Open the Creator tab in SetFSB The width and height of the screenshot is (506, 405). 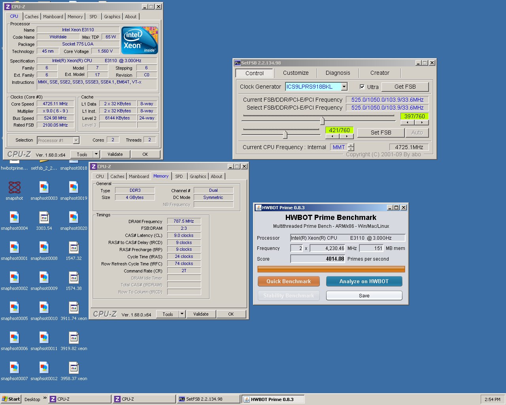point(380,73)
